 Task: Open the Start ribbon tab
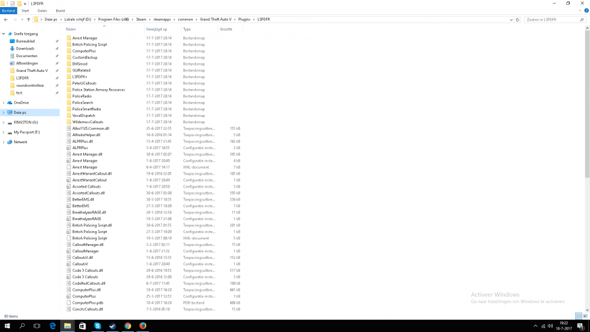point(25,11)
